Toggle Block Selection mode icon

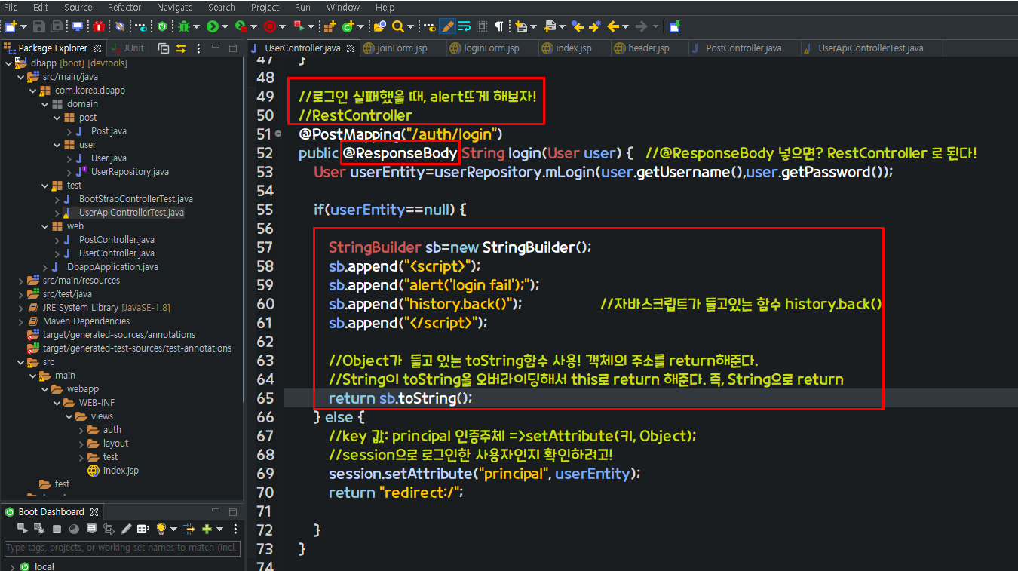482,26
